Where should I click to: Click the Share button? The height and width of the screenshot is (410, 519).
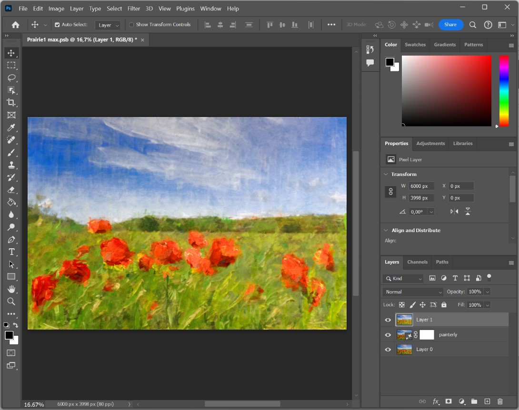point(450,25)
